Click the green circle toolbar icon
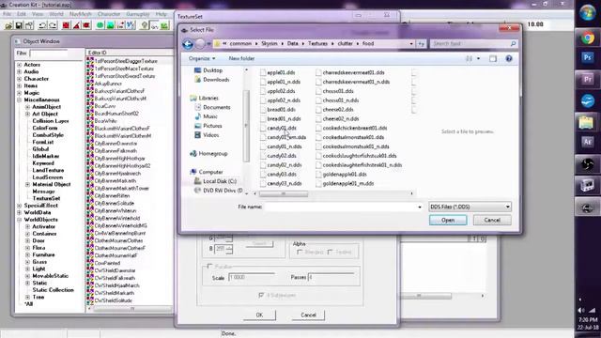 (x=100, y=25)
